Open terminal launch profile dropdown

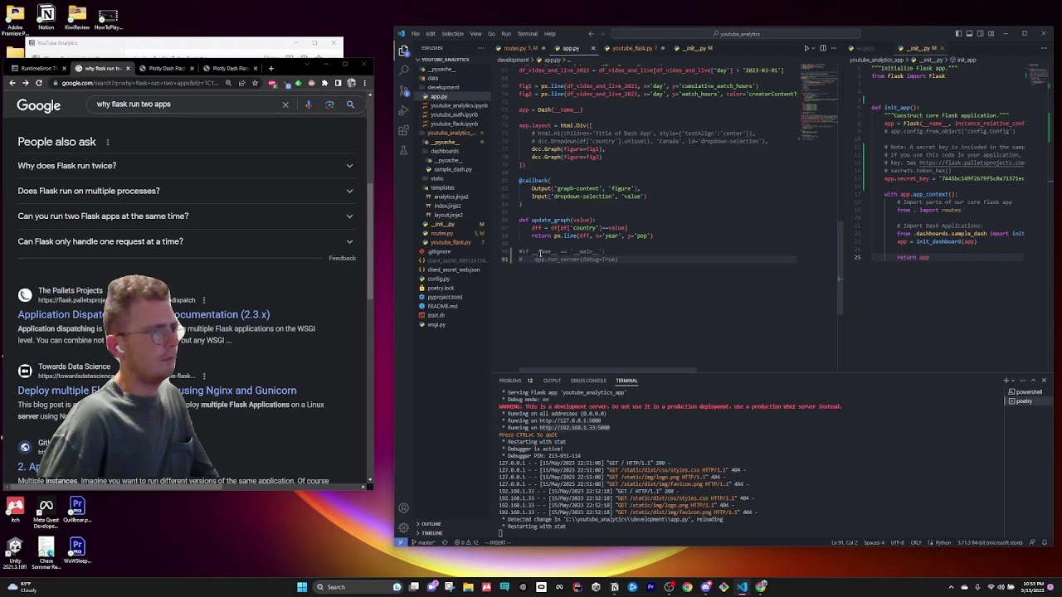pyautogui.click(x=1014, y=381)
